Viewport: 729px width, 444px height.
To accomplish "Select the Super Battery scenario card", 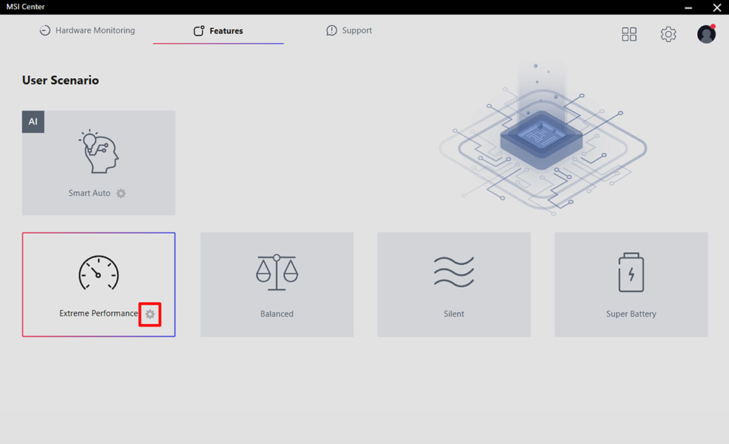I will 631,285.
